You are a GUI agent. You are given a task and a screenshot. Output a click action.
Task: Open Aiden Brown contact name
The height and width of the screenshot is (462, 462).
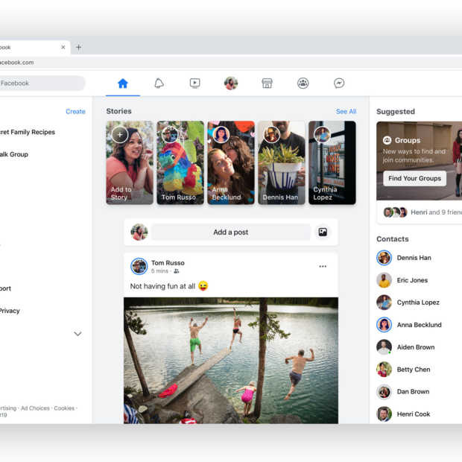(416, 347)
